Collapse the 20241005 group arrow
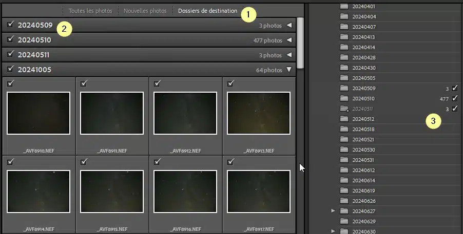Image resolution: width=463 pixels, height=234 pixels. click(x=289, y=70)
